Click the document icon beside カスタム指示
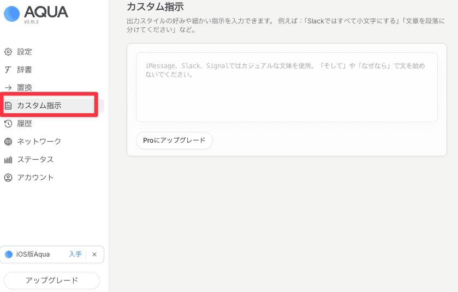The image size is (458, 292). coord(8,106)
